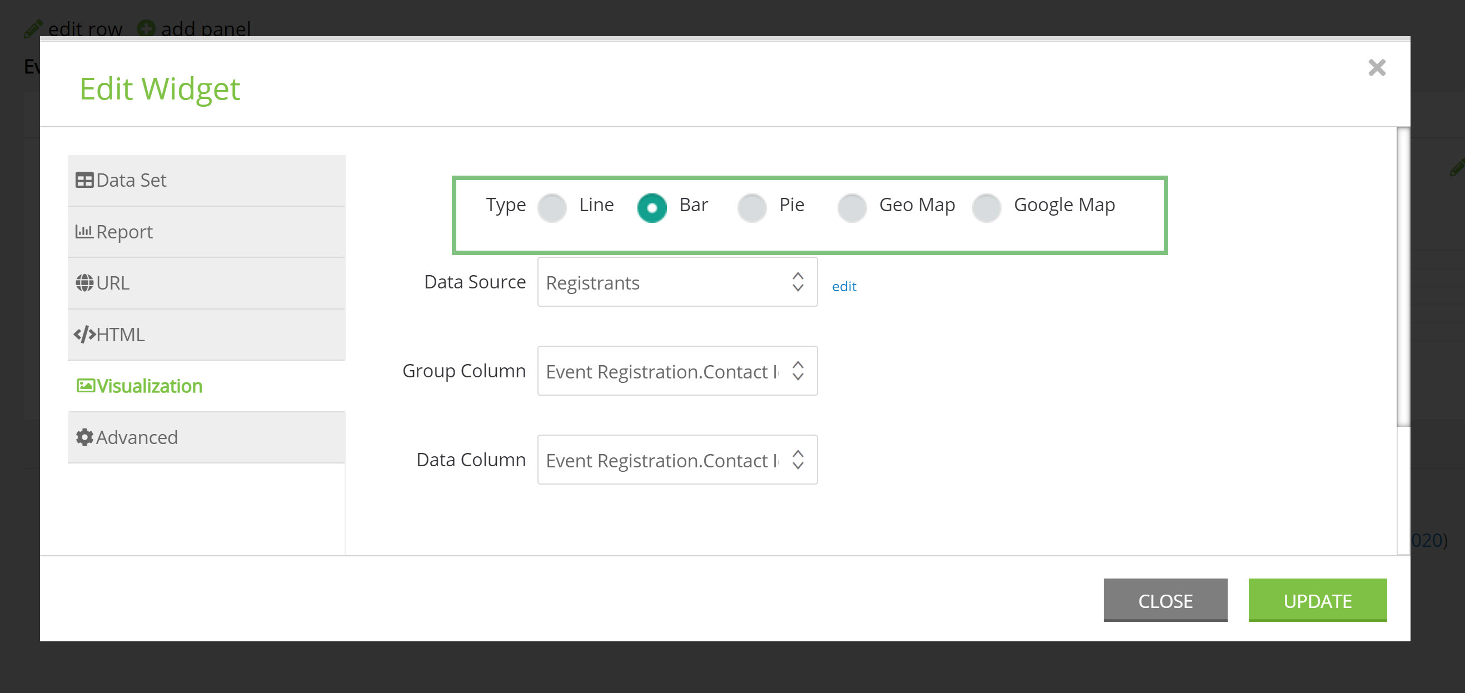This screenshot has height=693, width=1465.
Task: Click the add panel plus icon
Action: (146, 28)
